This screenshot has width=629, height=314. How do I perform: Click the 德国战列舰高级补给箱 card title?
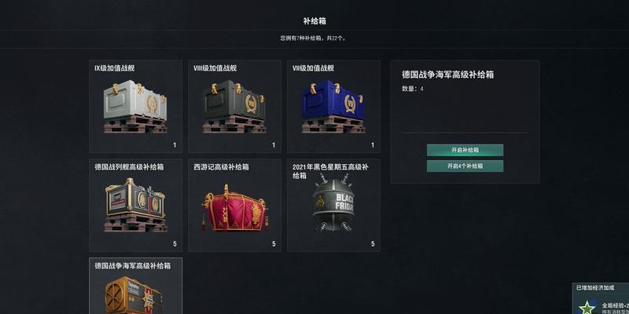pyautogui.click(x=129, y=167)
